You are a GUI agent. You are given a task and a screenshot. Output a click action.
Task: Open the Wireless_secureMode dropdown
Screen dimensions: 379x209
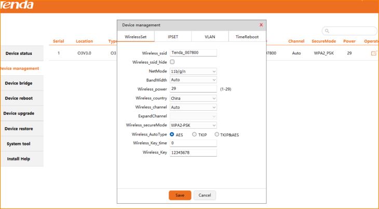[x=193, y=125]
